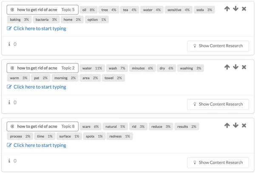
Task: Move the Topic 8 block down
Action: [235, 126]
